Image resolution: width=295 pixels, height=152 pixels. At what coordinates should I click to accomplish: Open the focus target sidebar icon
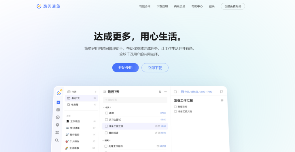tap(58, 117)
